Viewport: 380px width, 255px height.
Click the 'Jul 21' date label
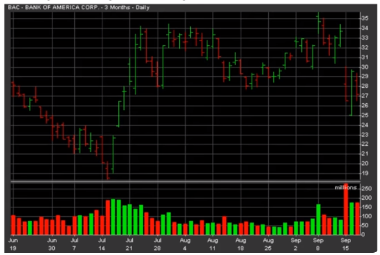coord(129,244)
